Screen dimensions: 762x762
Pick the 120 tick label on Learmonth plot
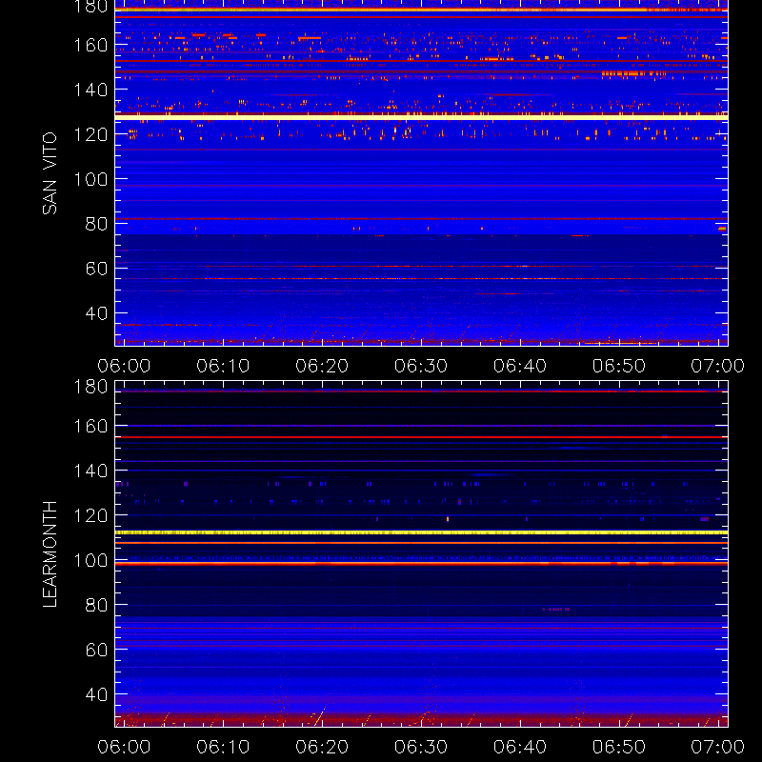click(x=90, y=515)
